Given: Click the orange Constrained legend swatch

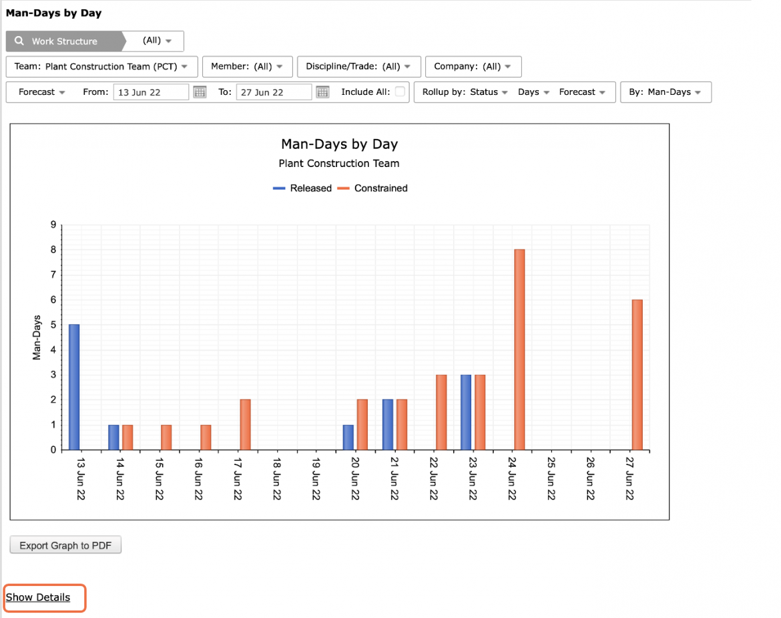Looking at the screenshot, I should point(343,188).
